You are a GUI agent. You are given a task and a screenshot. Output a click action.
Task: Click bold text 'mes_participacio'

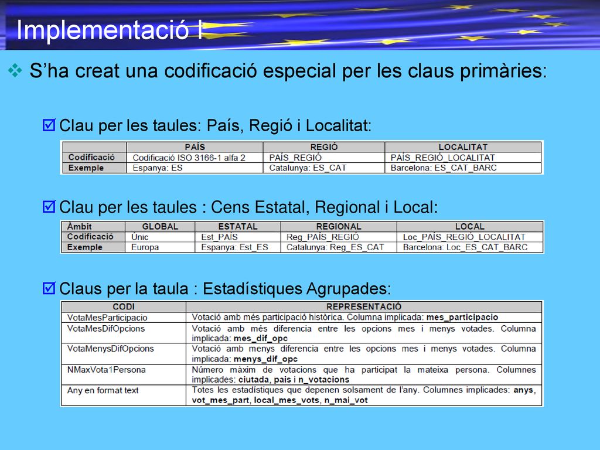(x=462, y=317)
